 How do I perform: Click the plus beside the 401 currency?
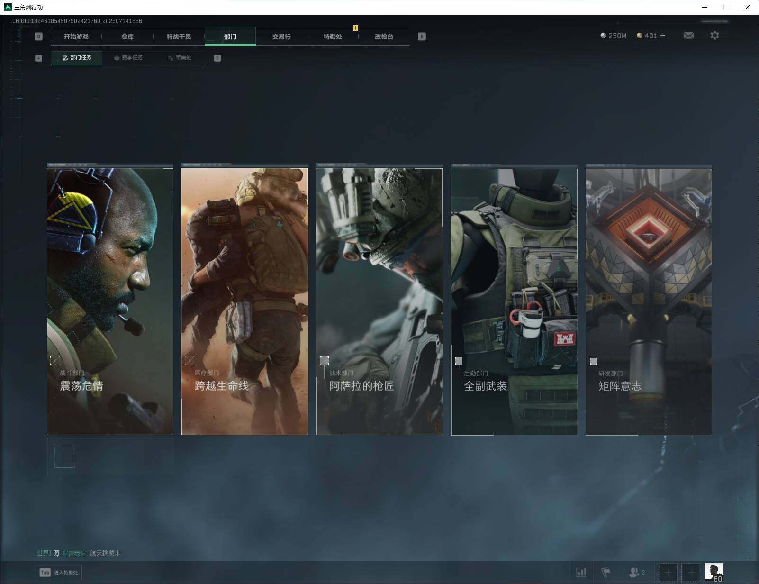tap(663, 36)
